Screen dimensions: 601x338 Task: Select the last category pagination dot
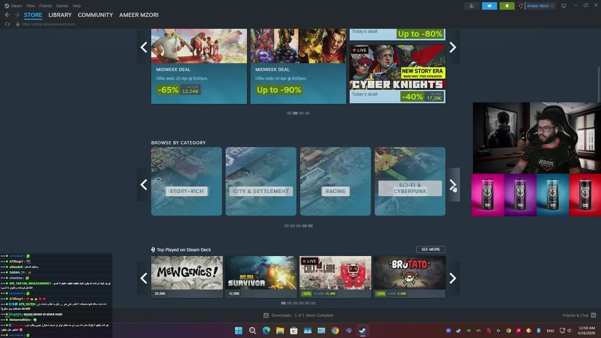310,226
